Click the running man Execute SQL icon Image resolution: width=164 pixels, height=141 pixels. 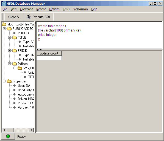(x=29, y=17)
